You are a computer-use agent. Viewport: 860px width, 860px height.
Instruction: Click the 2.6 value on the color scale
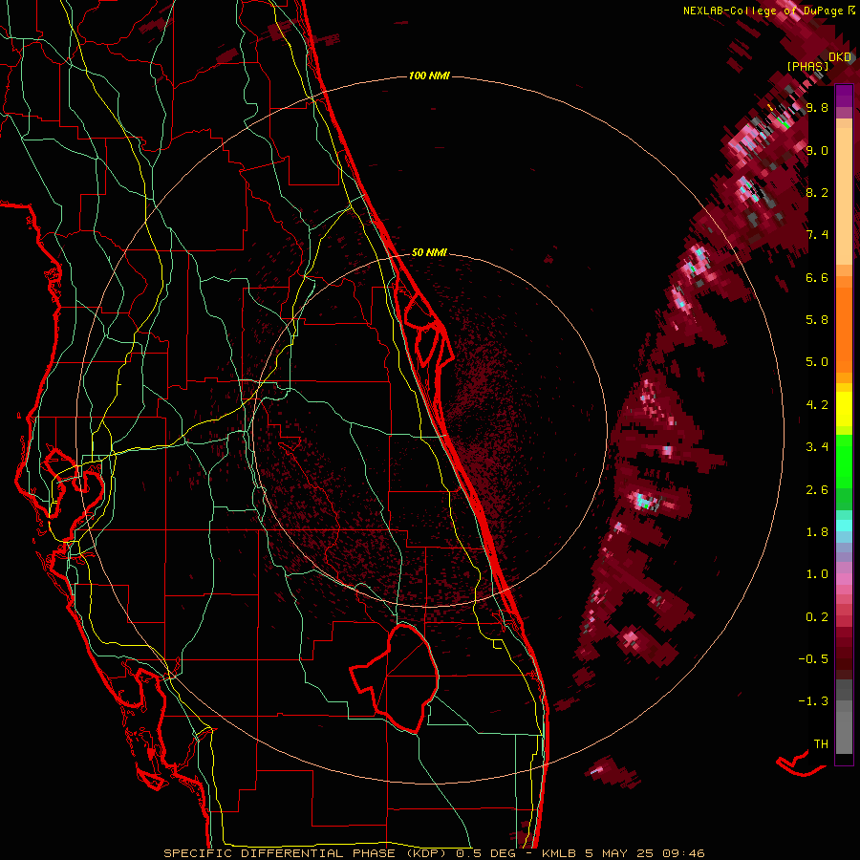point(817,490)
